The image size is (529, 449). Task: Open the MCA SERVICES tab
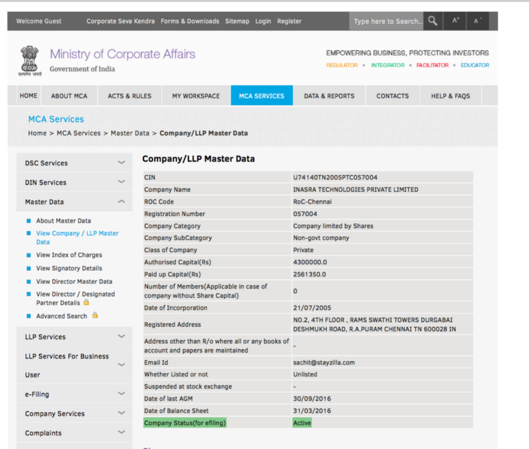click(261, 96)
